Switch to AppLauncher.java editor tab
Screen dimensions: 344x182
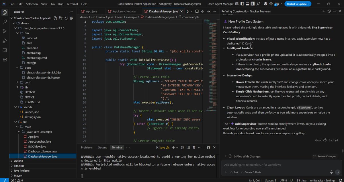click(x=124, y=11)
